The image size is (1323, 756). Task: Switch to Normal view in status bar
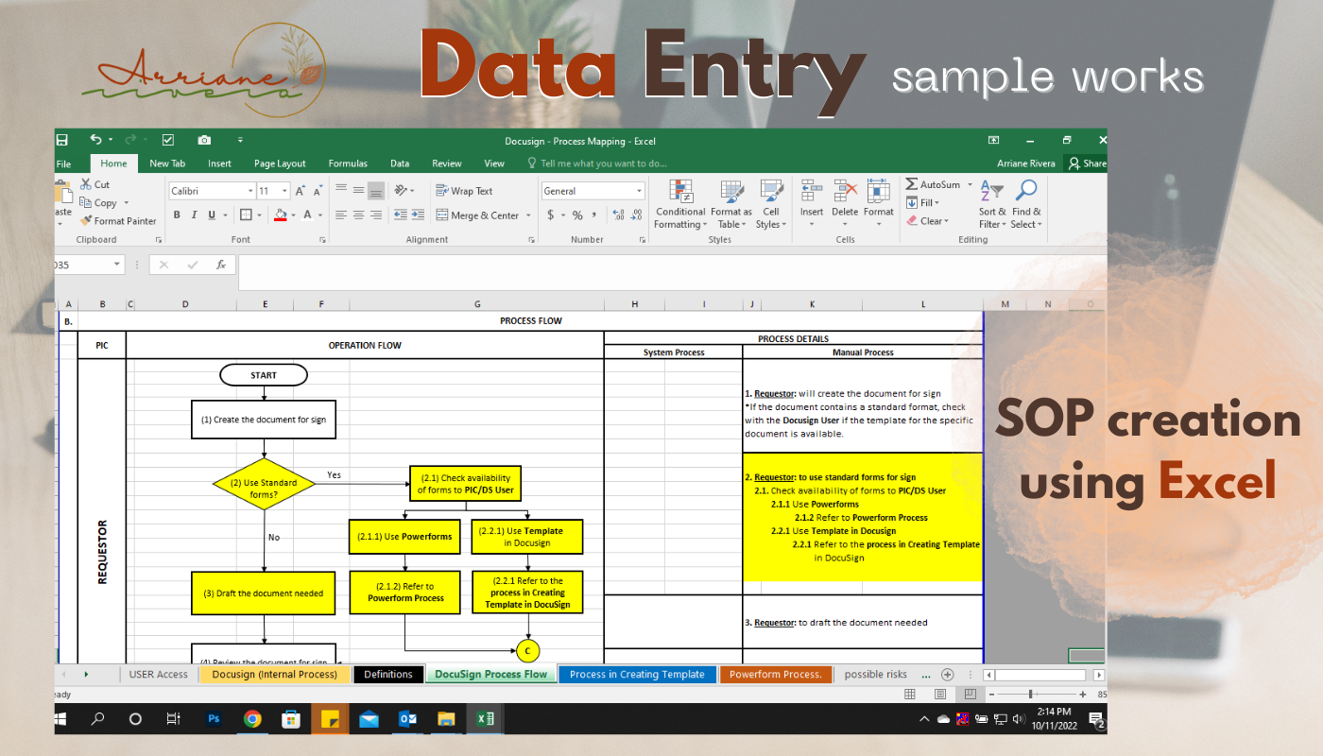910,694
